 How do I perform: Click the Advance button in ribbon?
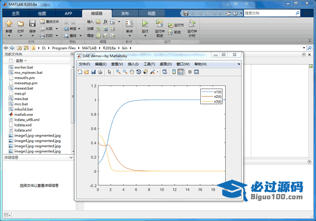175,32
